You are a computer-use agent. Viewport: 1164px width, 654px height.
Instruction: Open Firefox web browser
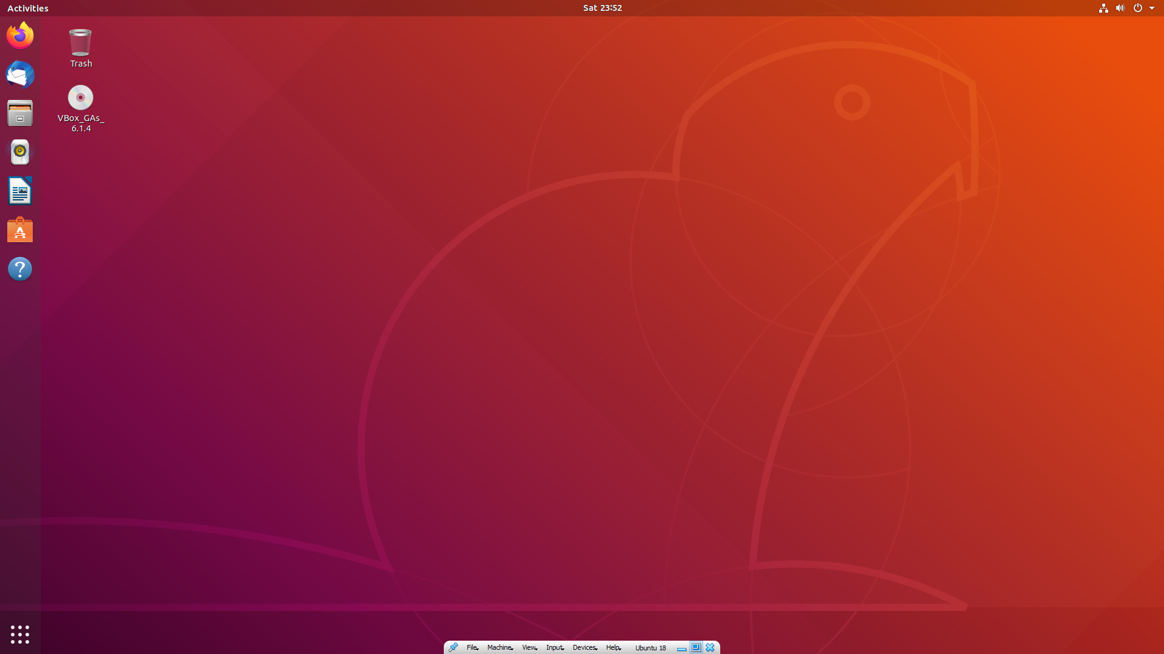click(x=20, y=35)
